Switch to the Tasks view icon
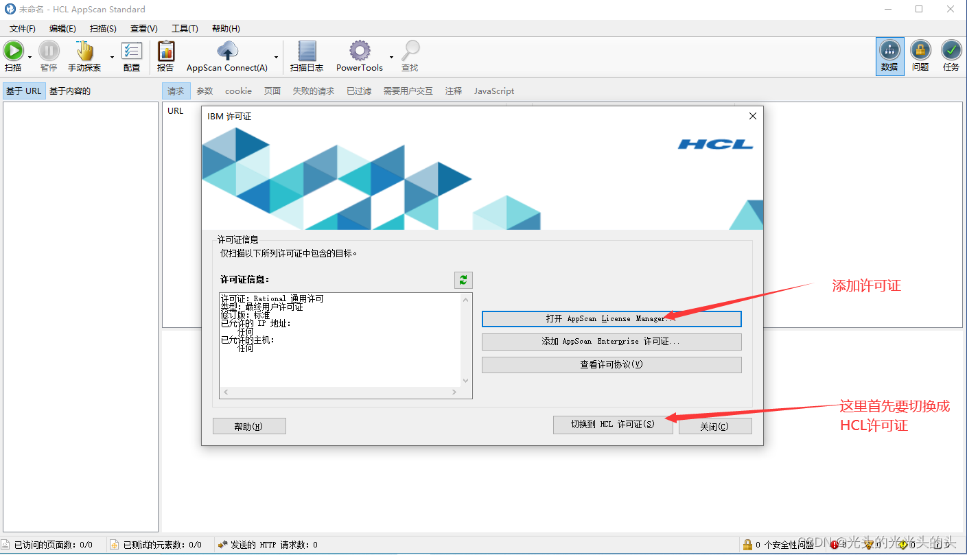 [951, 50]
